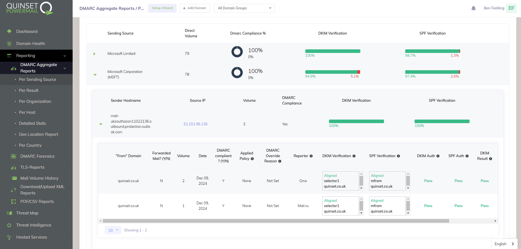The width and height of the screenshot is (521, 249).
Task: Click the Dashboard icon in sidebar
Action: click(9, 32)
